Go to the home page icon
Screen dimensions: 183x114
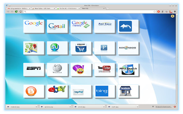(x=21, y=11)
